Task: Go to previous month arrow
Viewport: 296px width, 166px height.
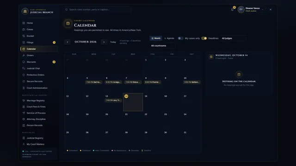Action: (68, 42)
